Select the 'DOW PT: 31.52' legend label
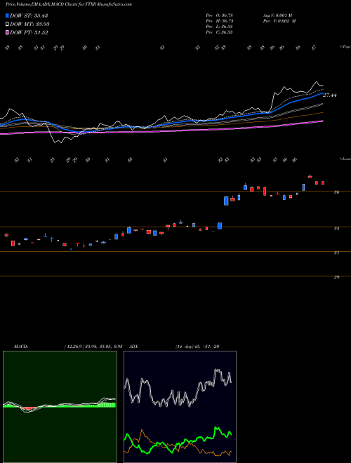351x463 pixels. click(x=29, y=33)
